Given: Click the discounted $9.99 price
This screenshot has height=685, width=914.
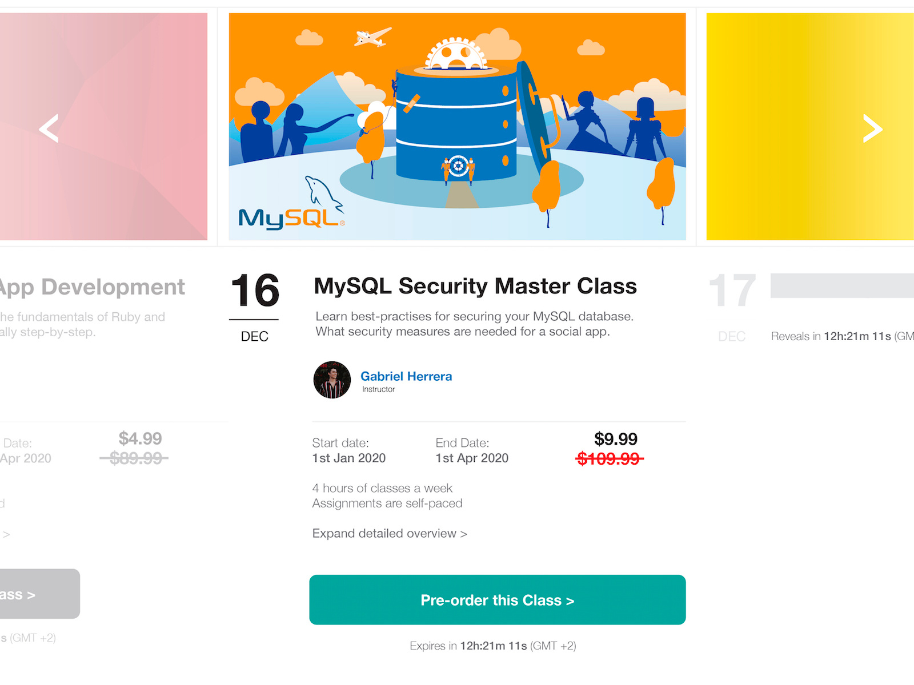Looking at the screenshot, I should (615, 440).
